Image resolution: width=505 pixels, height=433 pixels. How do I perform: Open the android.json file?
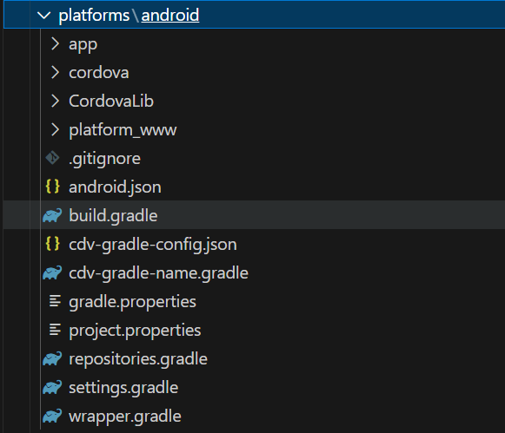[115, 187]
